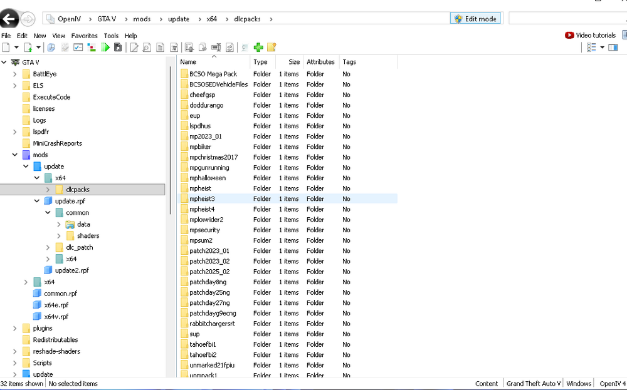Screen dimensions: 627x390
Task: Click the forward navigation arrow
Action: (x=28, y=19)
